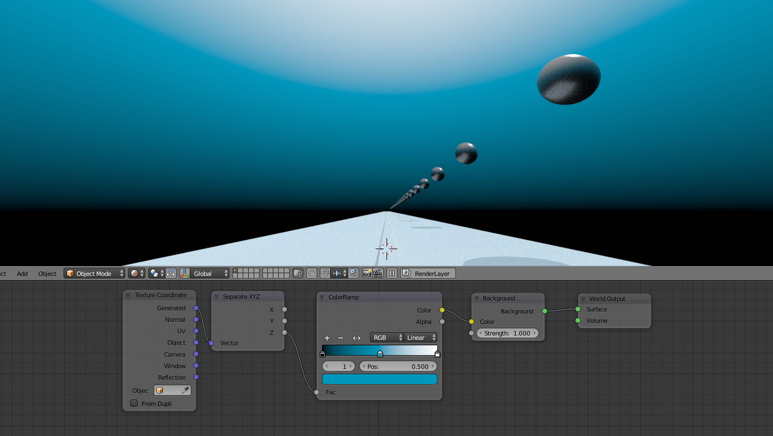
Task: Click the snap target icon
Action: pyautogui.click(x=354, y=273)
